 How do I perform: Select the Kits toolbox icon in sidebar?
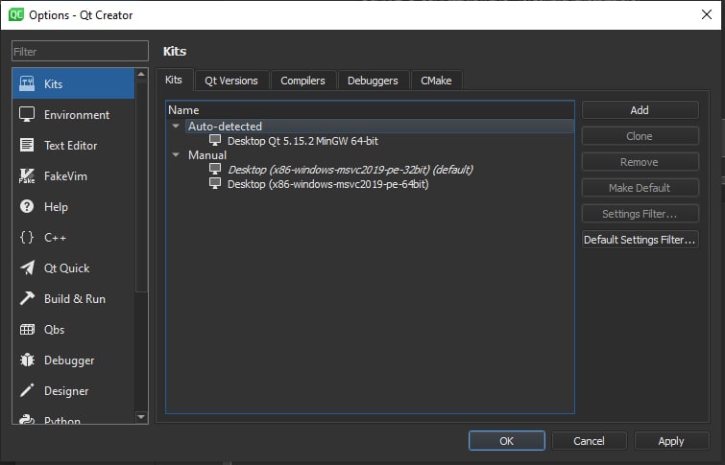pyautogui.click(x=27, y=83)
